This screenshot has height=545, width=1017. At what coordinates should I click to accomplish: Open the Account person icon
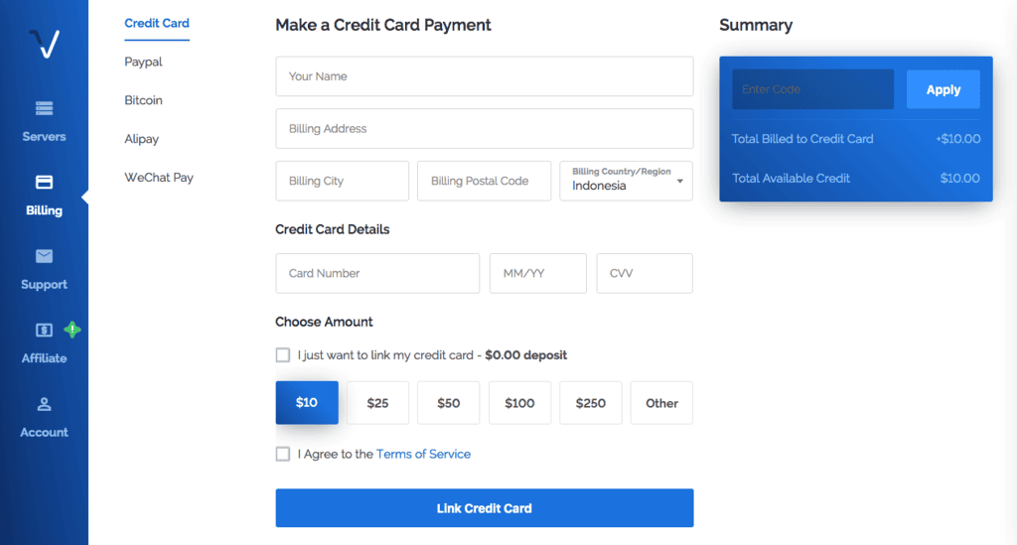(44, 404)
